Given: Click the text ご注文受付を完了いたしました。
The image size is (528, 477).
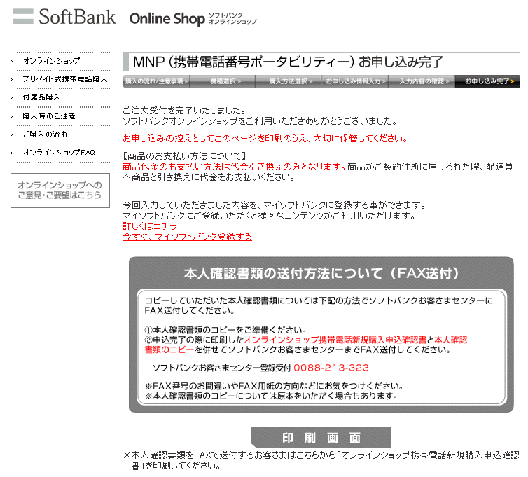Looking at the screenshot, I should click(x=185, y=111).
